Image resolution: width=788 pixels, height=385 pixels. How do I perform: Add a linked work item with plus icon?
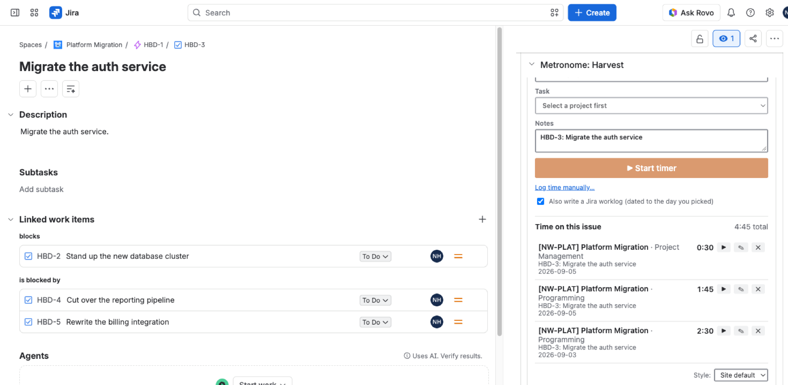pyautogui.click(x=482, y=219)
